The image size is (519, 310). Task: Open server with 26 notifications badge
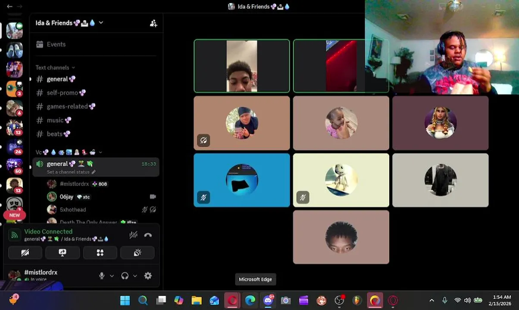(15, 146)
